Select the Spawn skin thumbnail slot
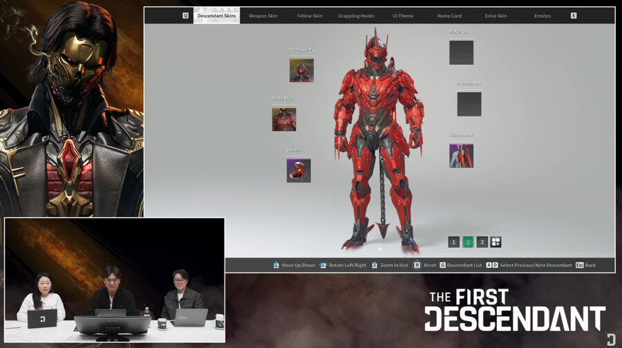Screen dimensions: 622x348 [x=299, y=171]
